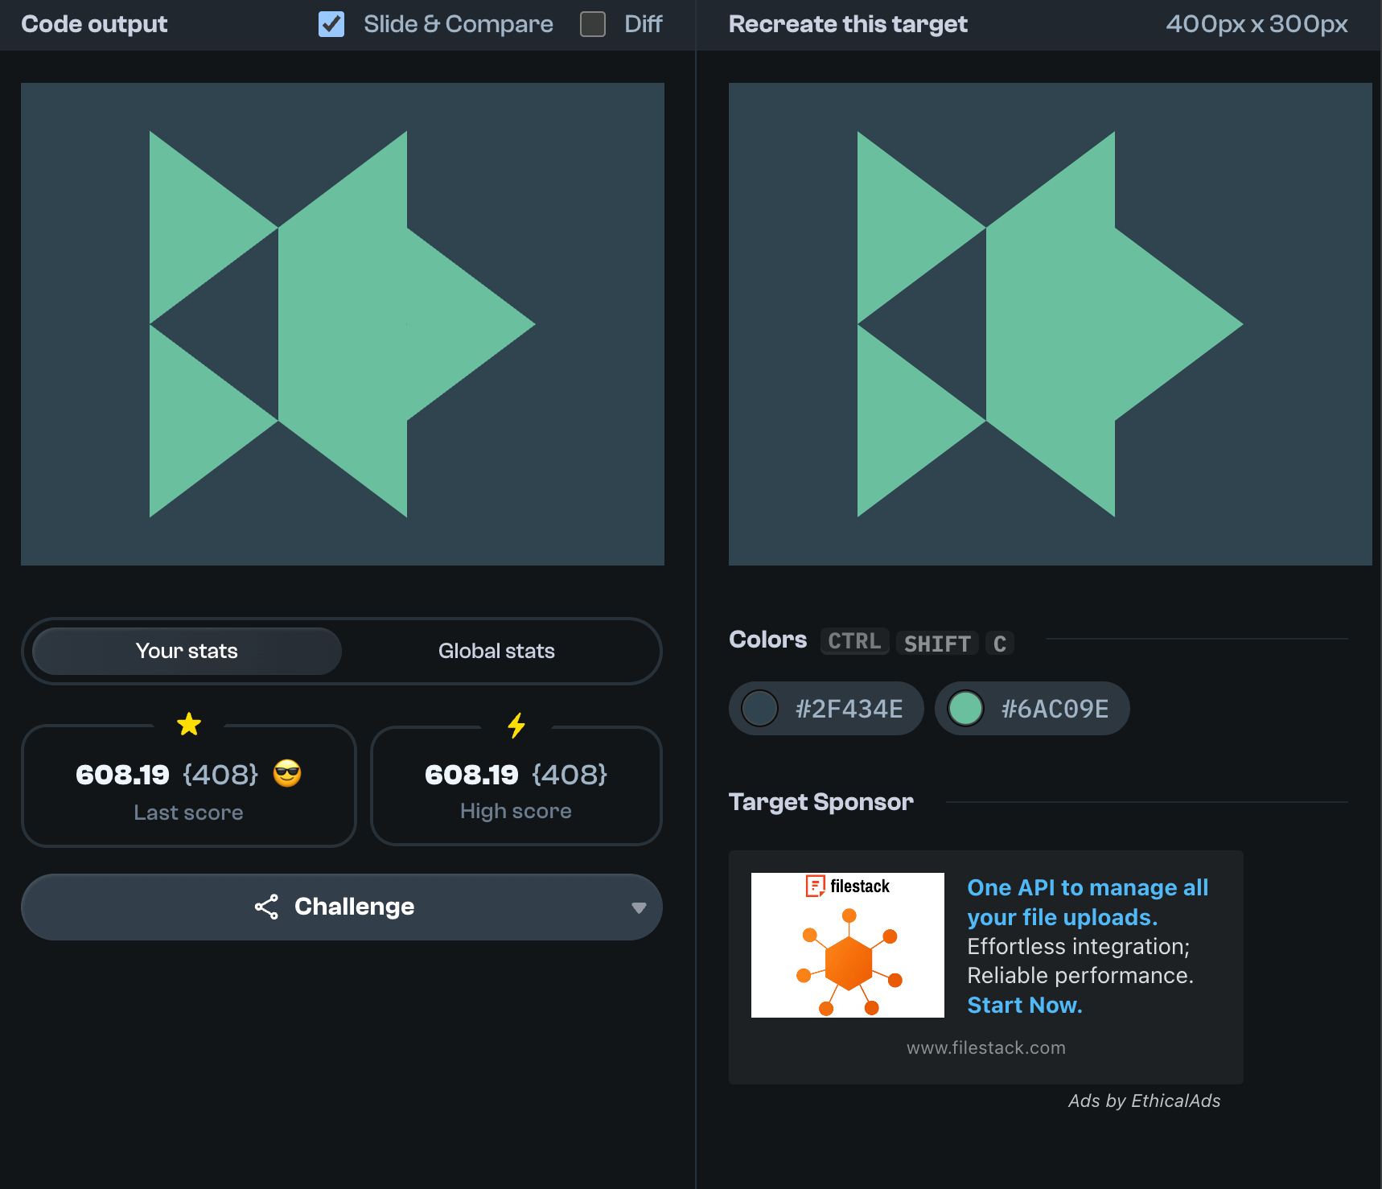Click the yellow star icon above Last score

click(189, 724)
